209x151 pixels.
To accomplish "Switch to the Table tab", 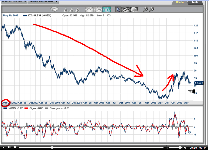I will pyautogui.click(x=195, y=2).
